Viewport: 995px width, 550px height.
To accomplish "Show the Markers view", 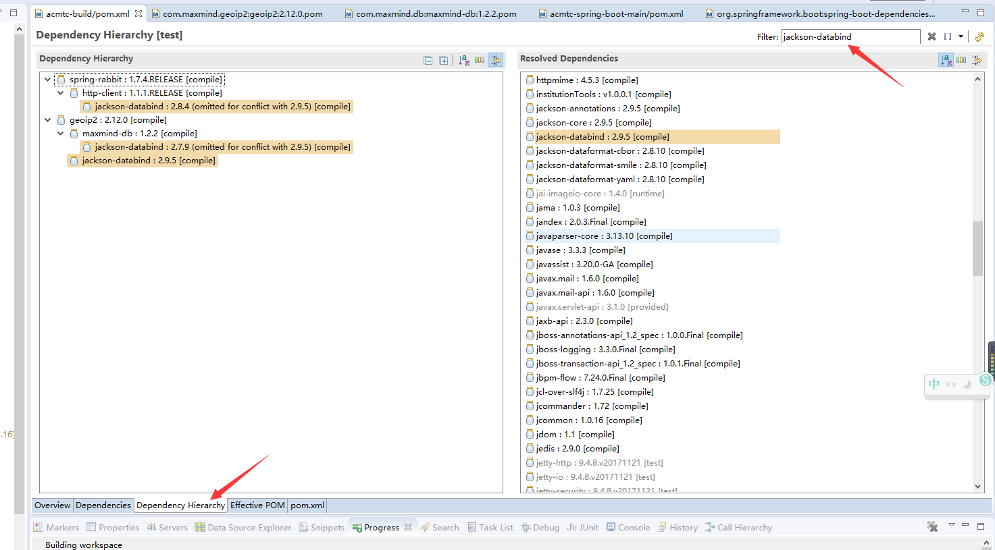I will click(56, 527).
